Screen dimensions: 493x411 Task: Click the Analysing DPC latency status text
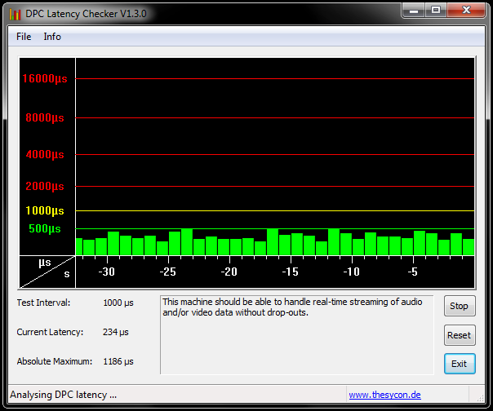pyautogui.click(x=63, y=395)
